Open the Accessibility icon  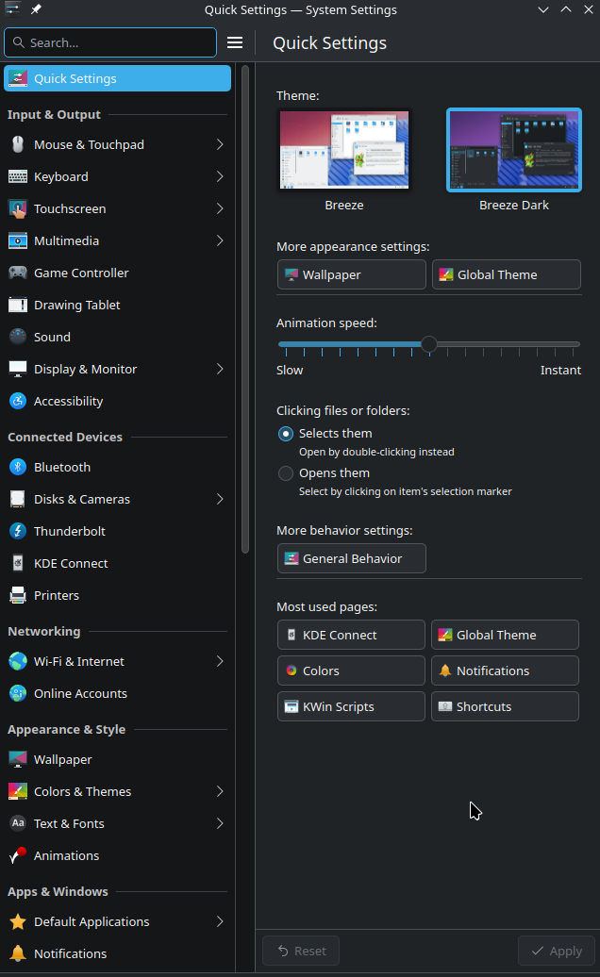(17, 402)
